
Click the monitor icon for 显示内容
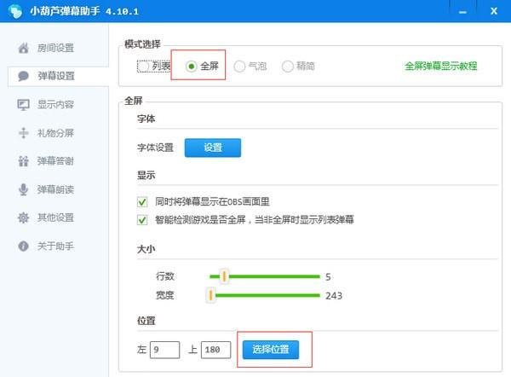click(x=23, y=104)
